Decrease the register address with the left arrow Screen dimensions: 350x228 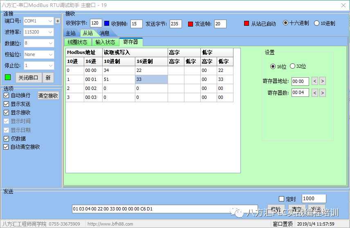coord(314,81)
